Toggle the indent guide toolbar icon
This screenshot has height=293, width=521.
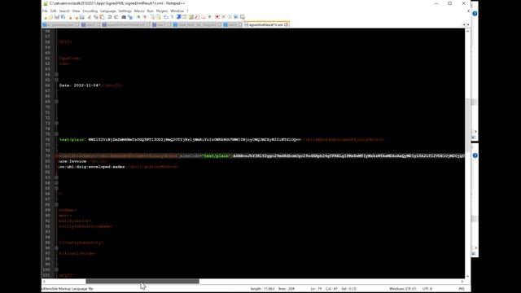coord(179,17)
